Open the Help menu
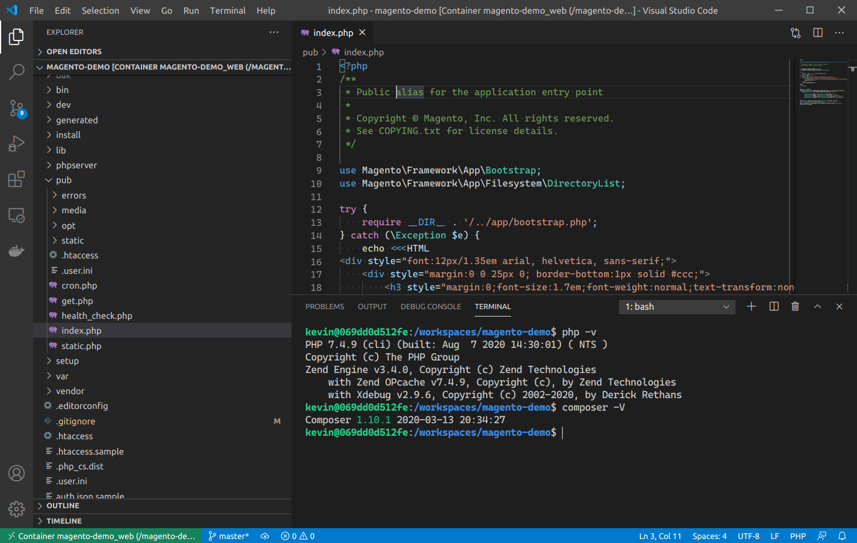 (x=266, y=10)
